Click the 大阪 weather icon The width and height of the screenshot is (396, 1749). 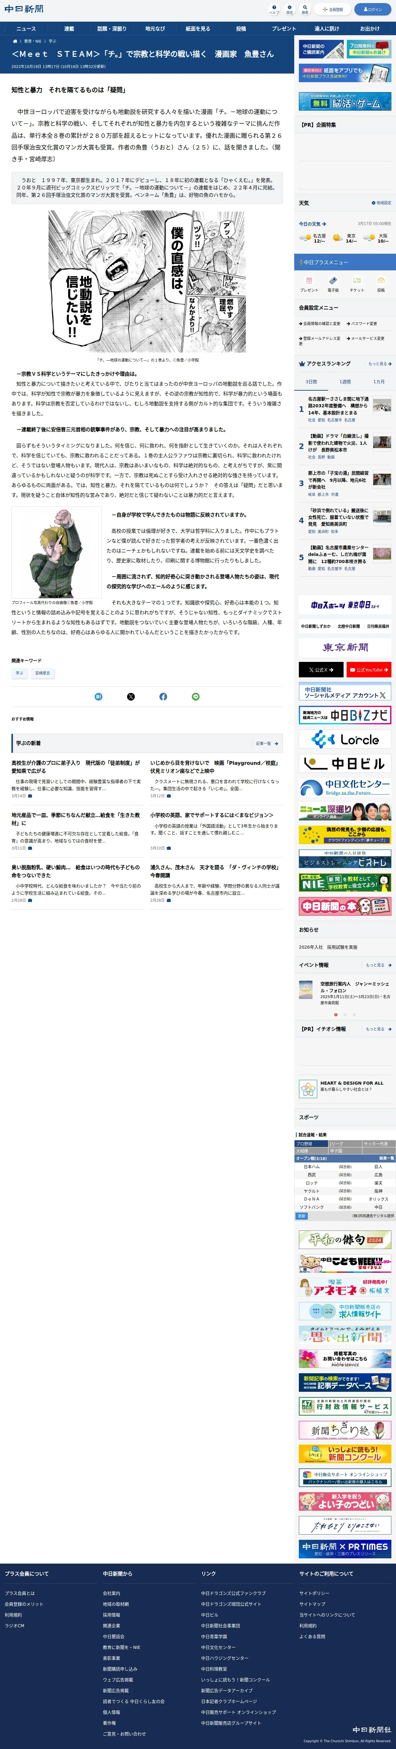(369, 238)
